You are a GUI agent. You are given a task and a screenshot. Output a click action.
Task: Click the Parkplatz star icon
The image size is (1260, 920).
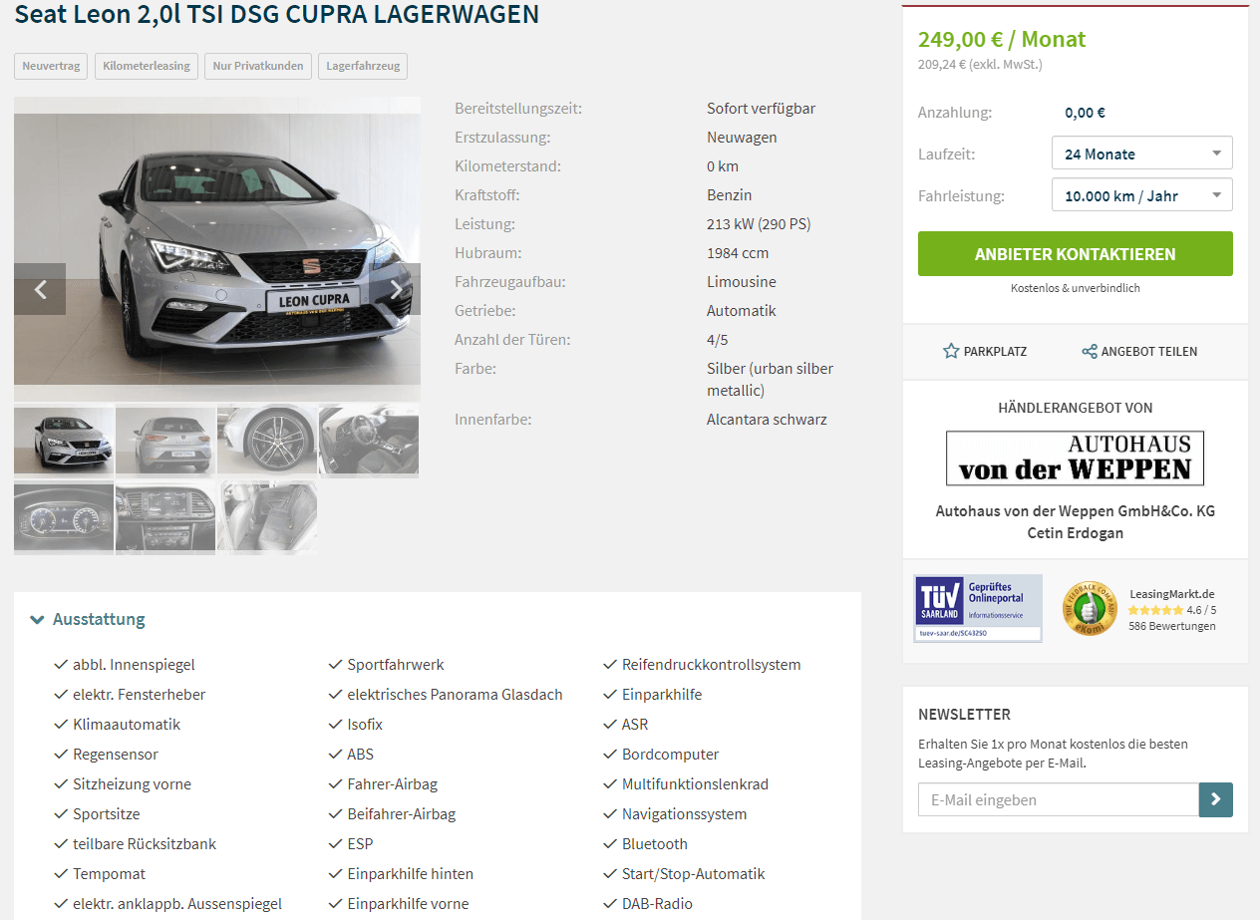(x=951, y=351)
